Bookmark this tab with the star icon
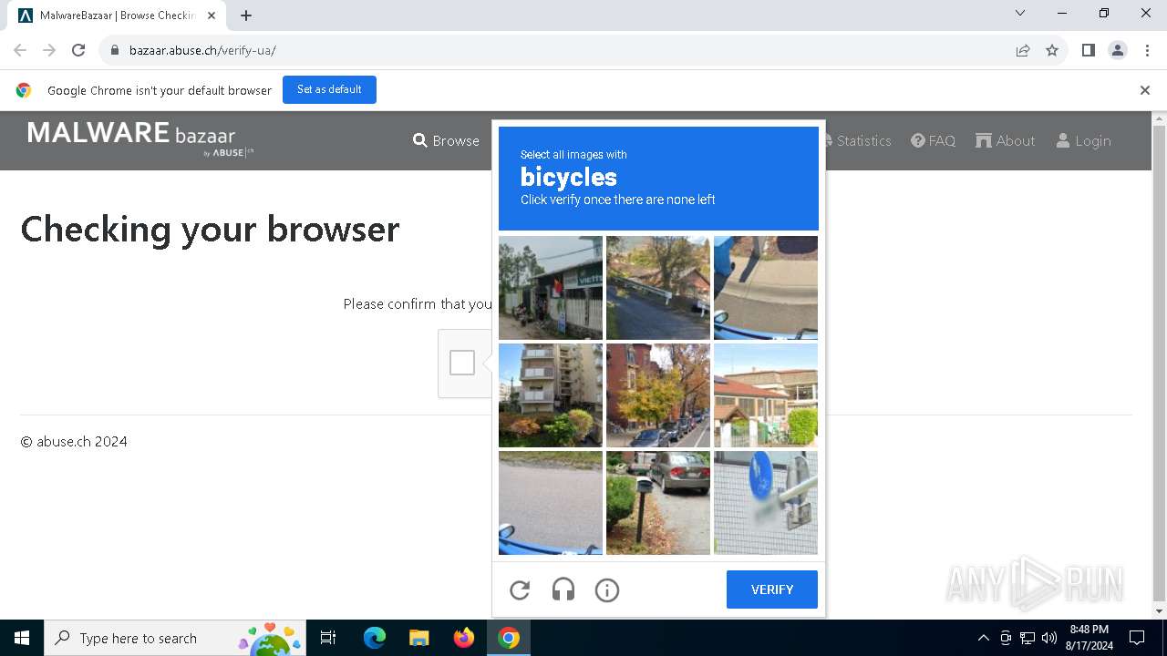Image resolution: width=1167 pixels, height=656 pixels. pyautogui.click(x=1052, y=50)
